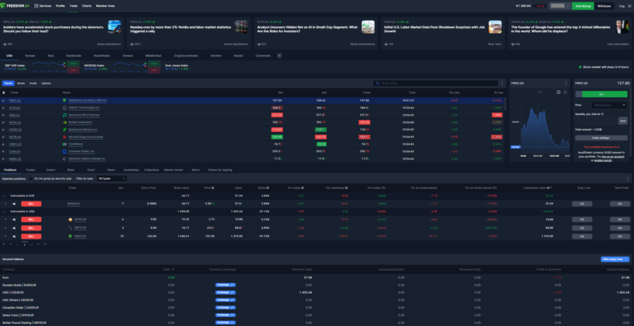Click Robinhood Markets logo icon
634x326 pixels.
click(65, 130)
